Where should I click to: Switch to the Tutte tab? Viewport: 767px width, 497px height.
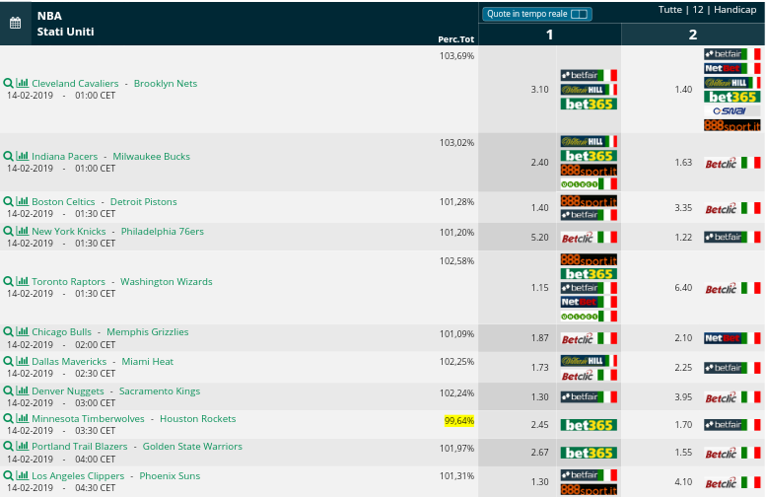[670, 9]
